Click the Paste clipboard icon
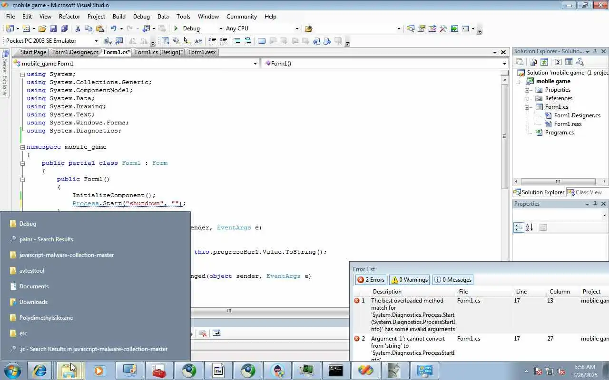Viewport: 609px width, 380px height. 99,28
